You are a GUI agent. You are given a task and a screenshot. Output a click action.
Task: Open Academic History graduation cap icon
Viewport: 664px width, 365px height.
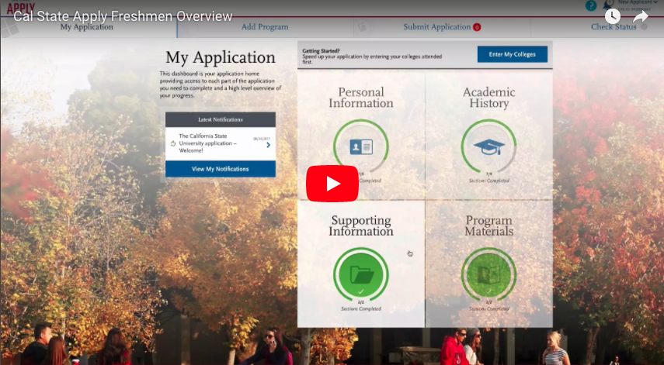click(x=488, y=147)
